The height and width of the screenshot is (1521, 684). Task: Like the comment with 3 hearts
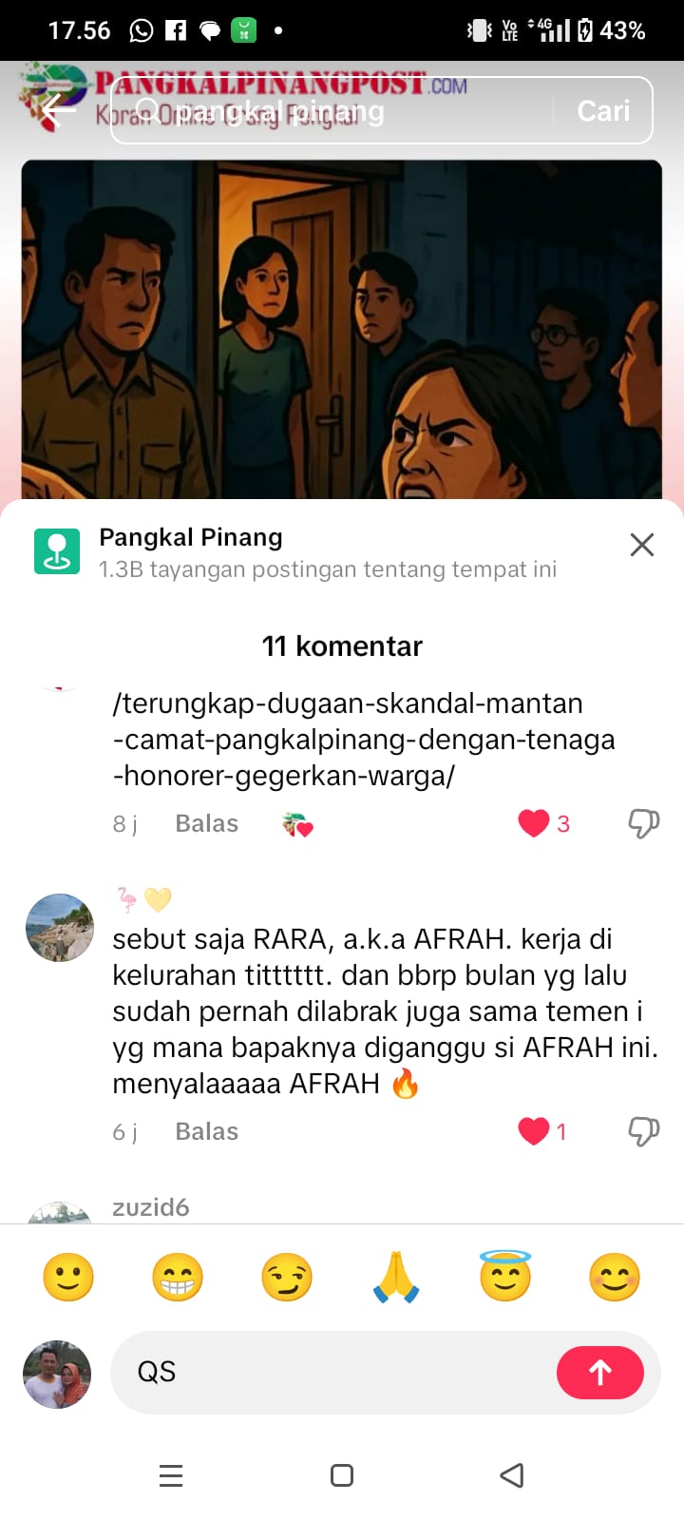coord(534,823)
